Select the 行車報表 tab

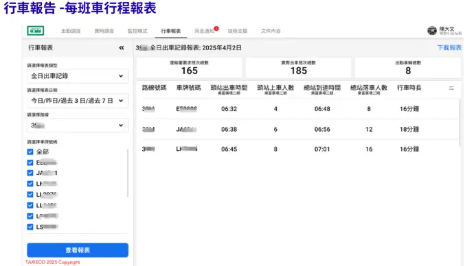pyautogui.click(x=171, y=31)
